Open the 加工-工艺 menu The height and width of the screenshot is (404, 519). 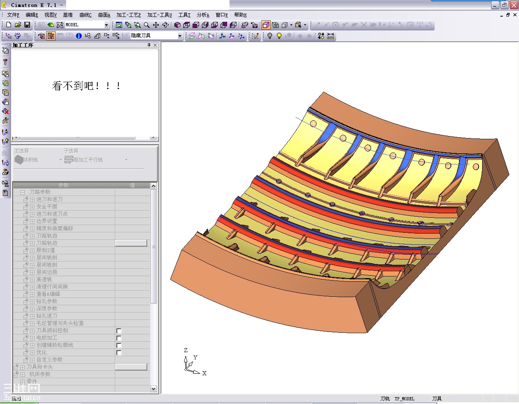tap(129, 15)
